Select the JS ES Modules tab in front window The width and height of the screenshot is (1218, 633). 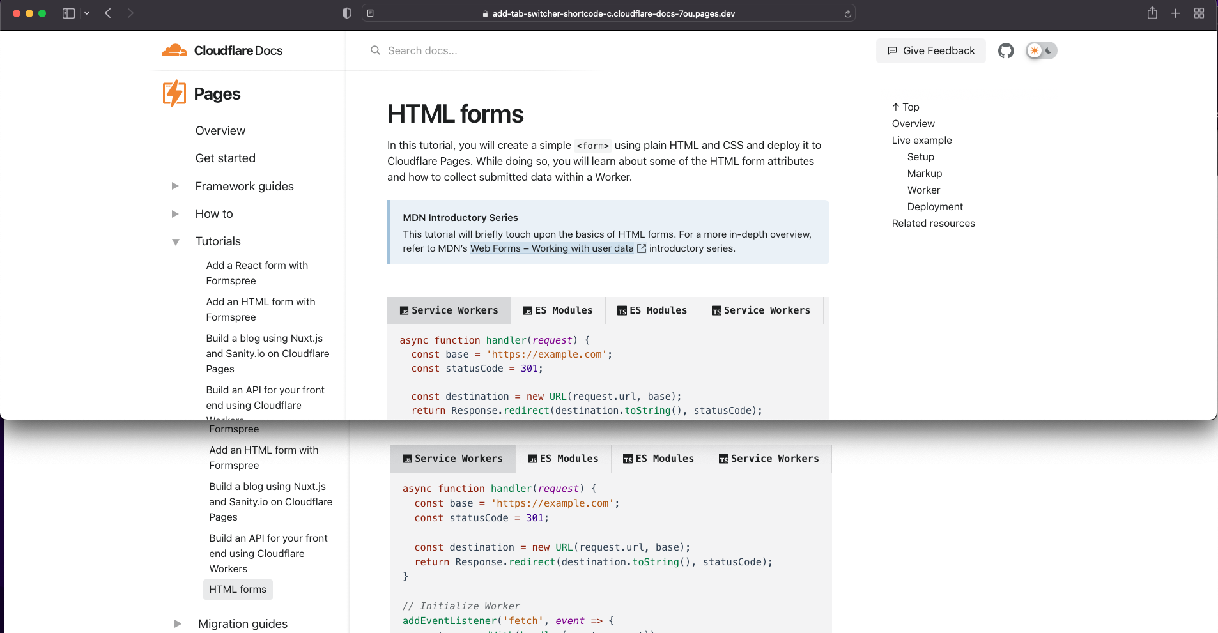pos(558,310)
